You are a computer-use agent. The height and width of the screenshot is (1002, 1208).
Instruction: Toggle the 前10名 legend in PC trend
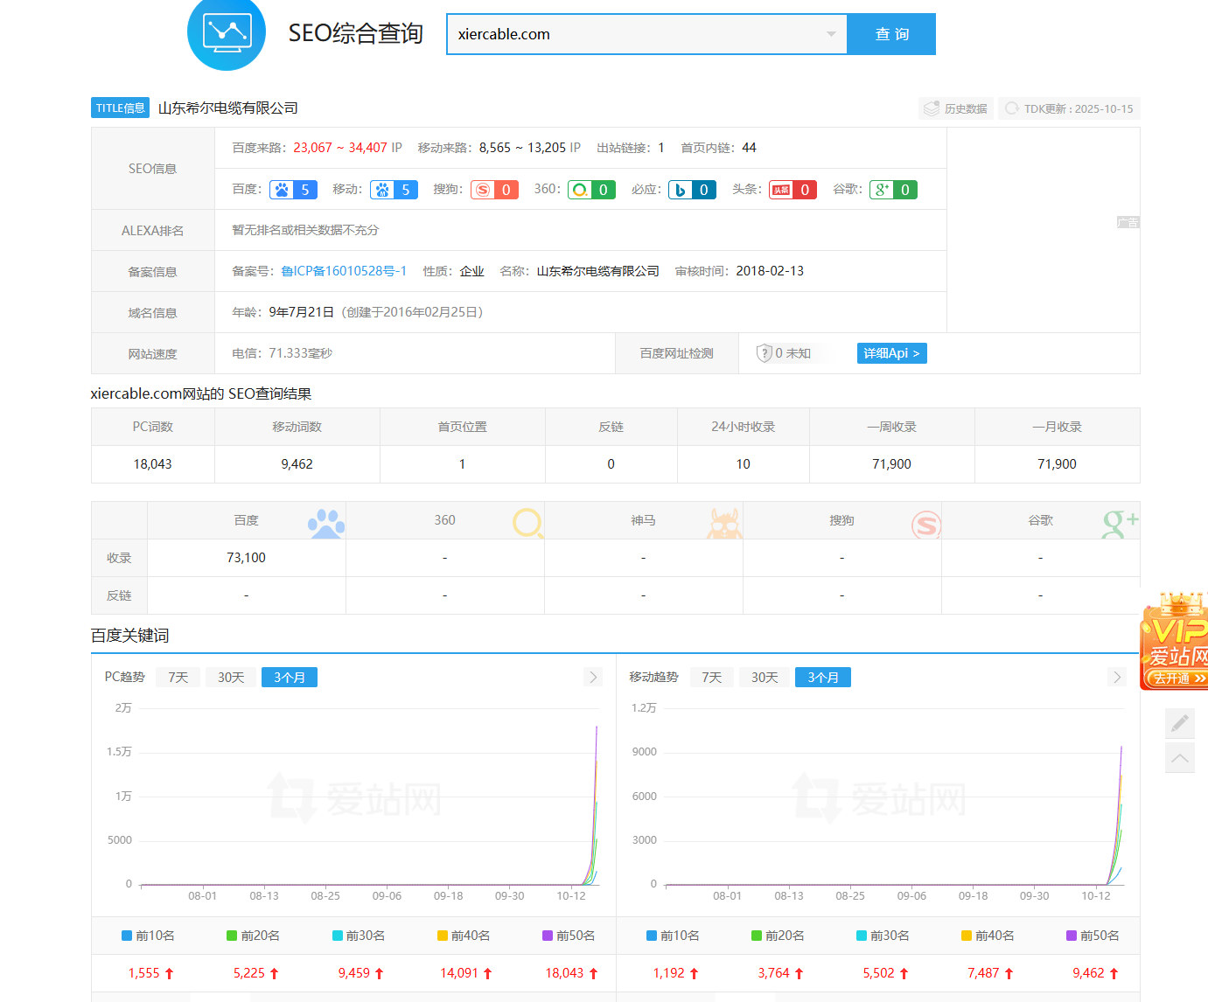148,936
